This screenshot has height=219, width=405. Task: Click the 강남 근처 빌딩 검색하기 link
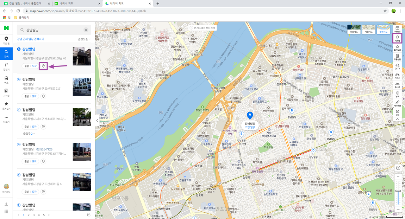(x=31, y=39)
